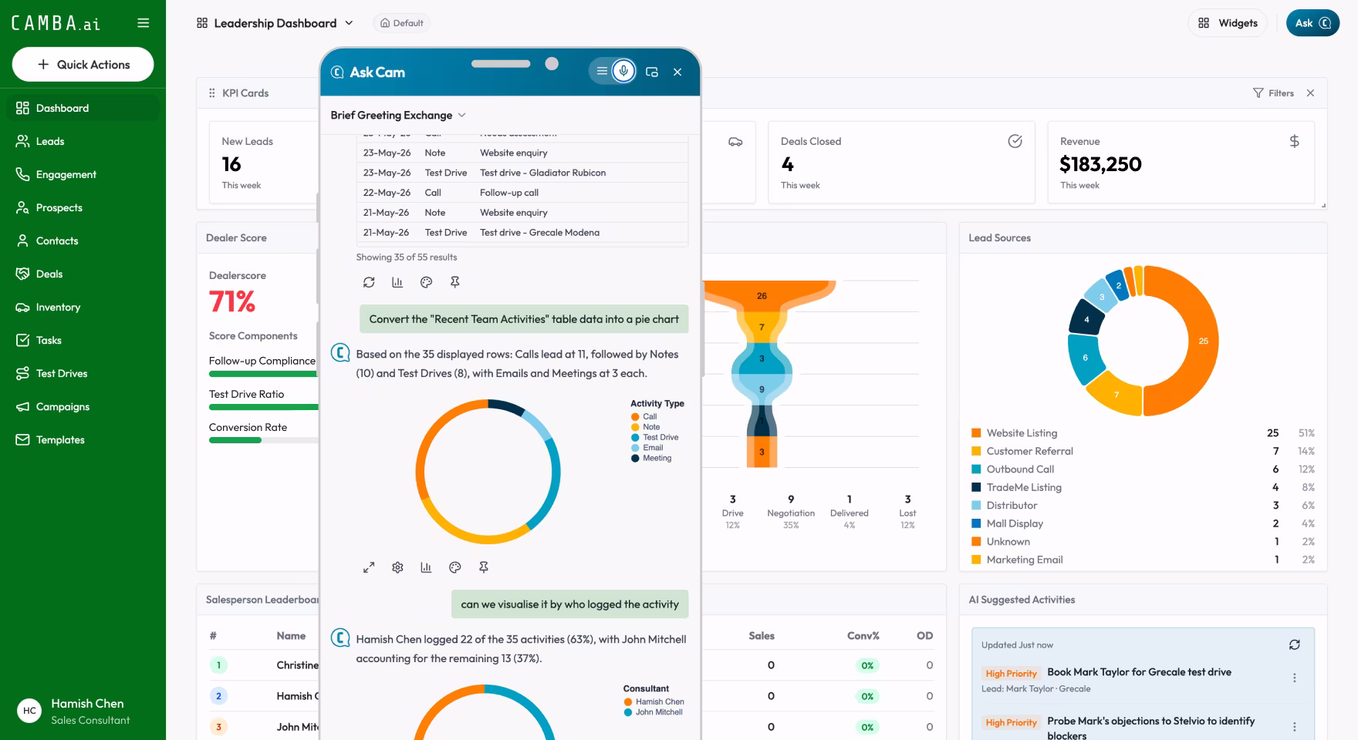Go to Leads in the sidebar
Viewport: 1358px width, 740px height.
(x=83, y=141)
